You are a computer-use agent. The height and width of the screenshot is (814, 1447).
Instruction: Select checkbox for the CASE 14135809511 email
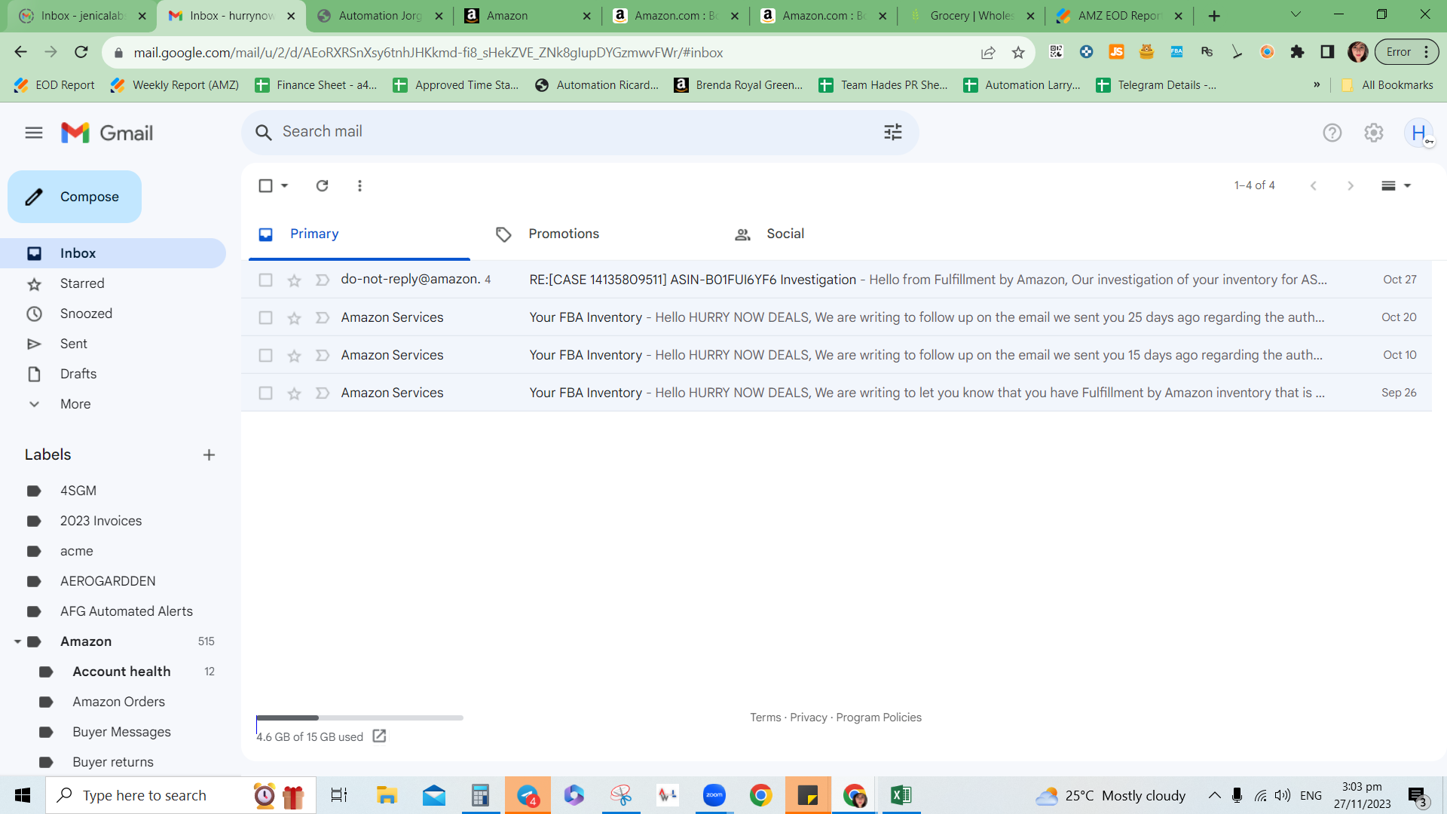coord(265,280)
